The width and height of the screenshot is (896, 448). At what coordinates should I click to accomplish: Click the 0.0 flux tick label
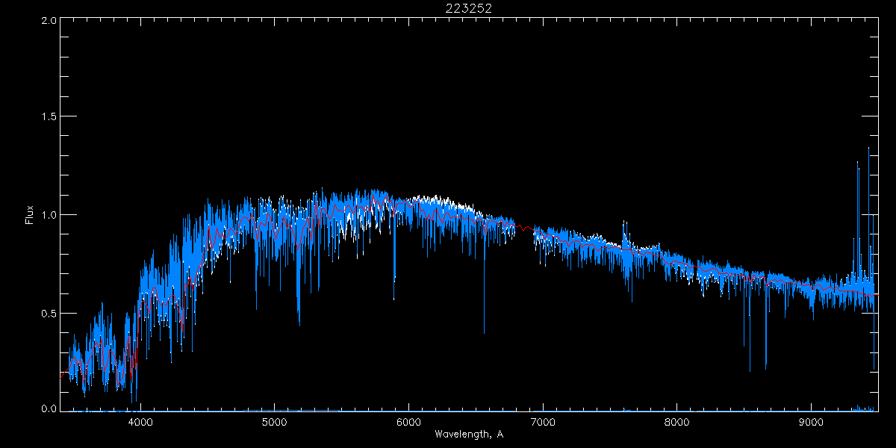48,409
